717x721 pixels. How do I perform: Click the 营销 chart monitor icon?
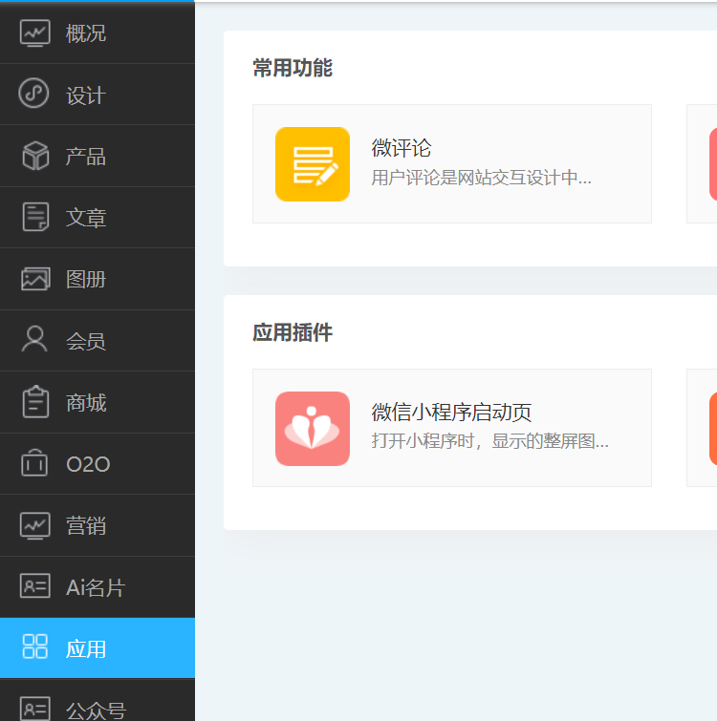(35, 525)
